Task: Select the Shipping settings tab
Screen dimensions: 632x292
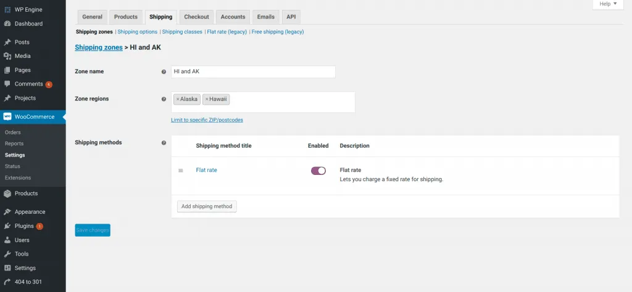Action: [161, 17]
